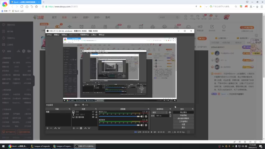The image size is (265, 149).
Task: Reload page in browser toolbar
Action: click(22, 7)
